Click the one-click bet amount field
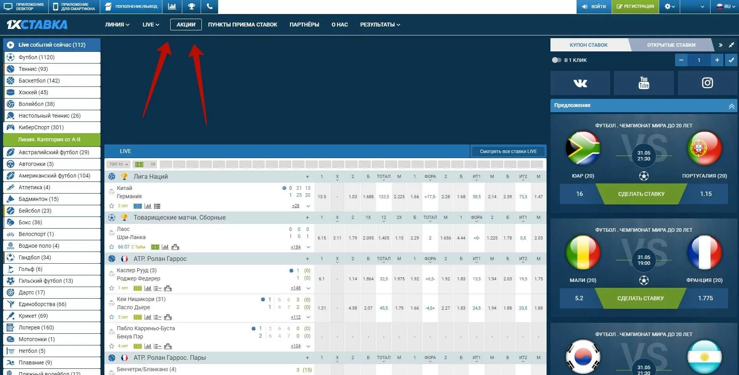Viewport: 739px width, 375px height. coord(699,60)
